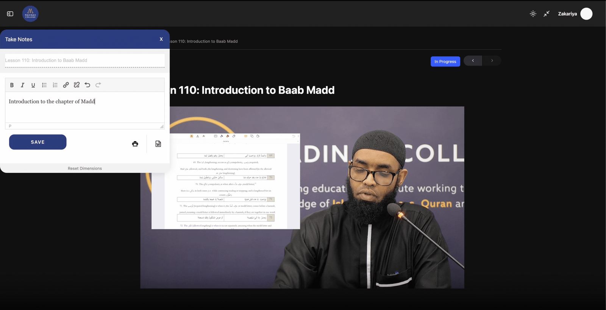
Task: Apply italic formatting to note text
Action: 22,85
